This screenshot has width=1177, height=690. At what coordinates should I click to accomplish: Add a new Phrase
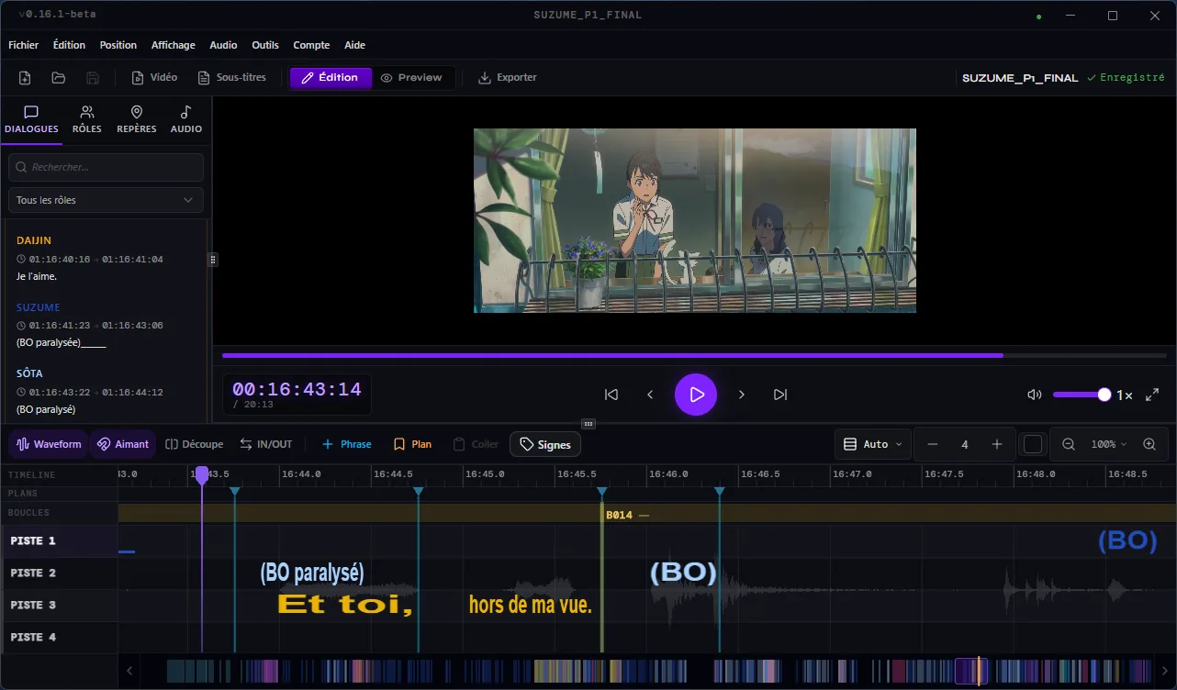346,444
